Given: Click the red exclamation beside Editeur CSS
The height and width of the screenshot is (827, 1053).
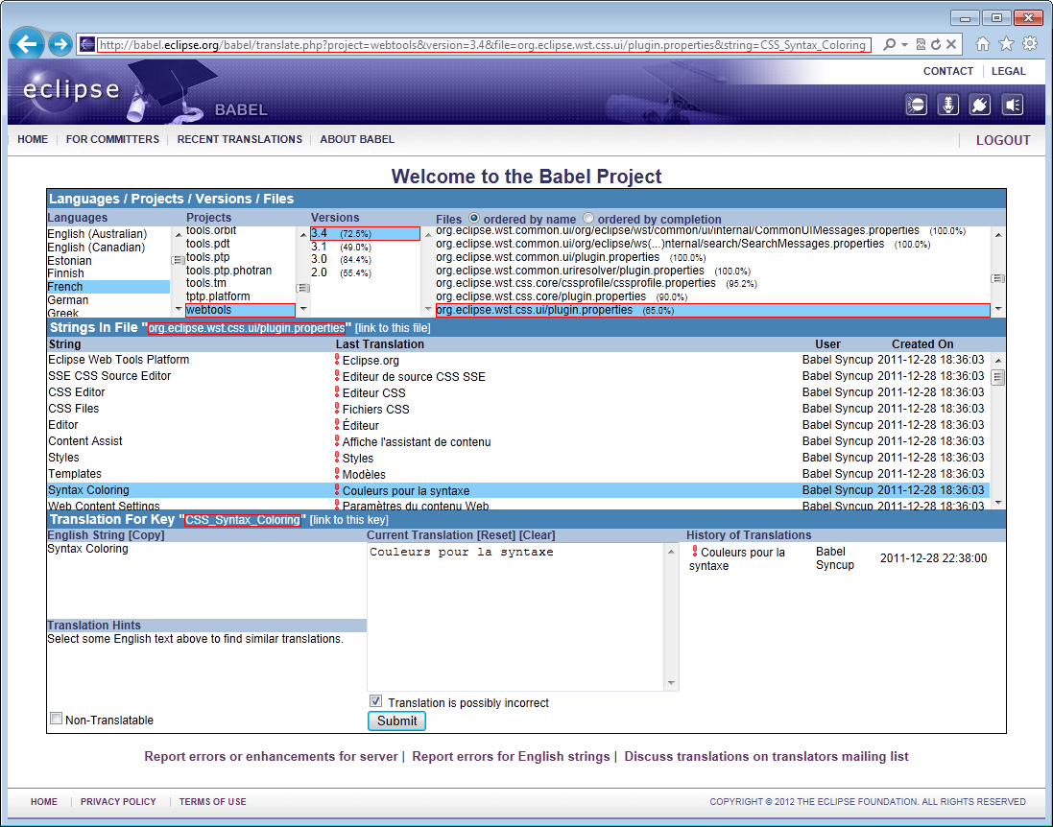Looking at the screenshot, I should click(337, 392).
